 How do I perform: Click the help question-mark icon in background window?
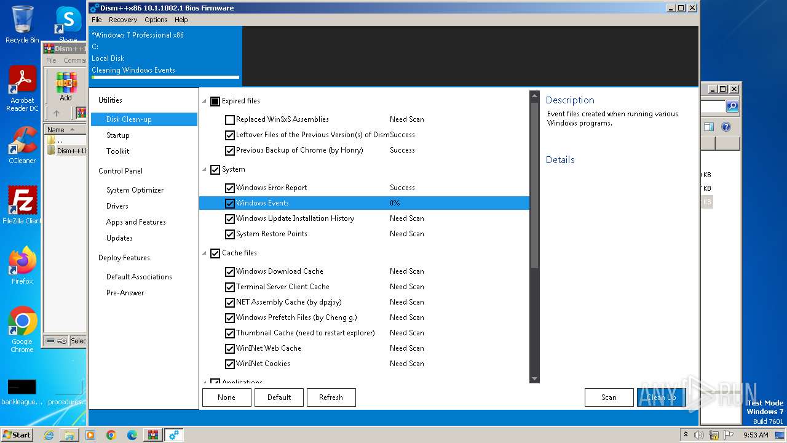click(726, 127)
